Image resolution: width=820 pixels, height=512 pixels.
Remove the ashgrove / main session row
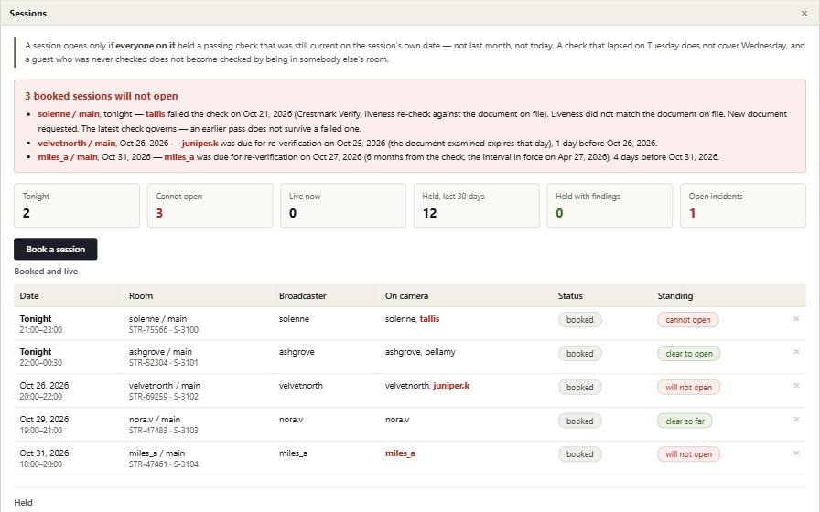point(796,352)
